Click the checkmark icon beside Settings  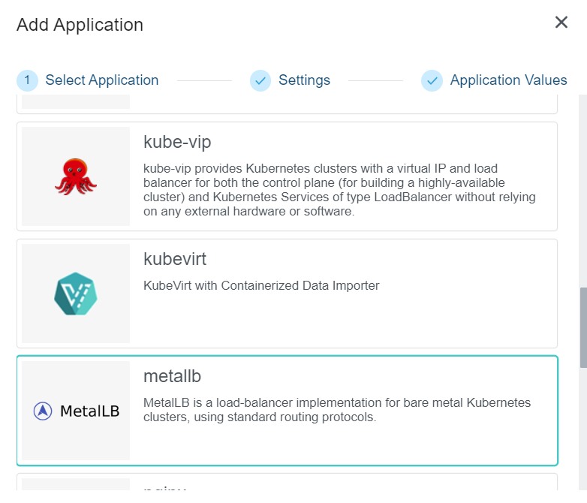(x=260, y=80)
